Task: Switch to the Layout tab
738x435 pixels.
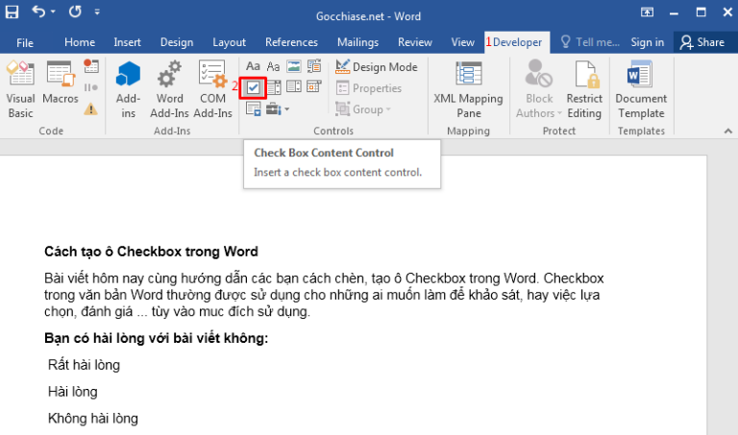Action: tap(230, 42)
